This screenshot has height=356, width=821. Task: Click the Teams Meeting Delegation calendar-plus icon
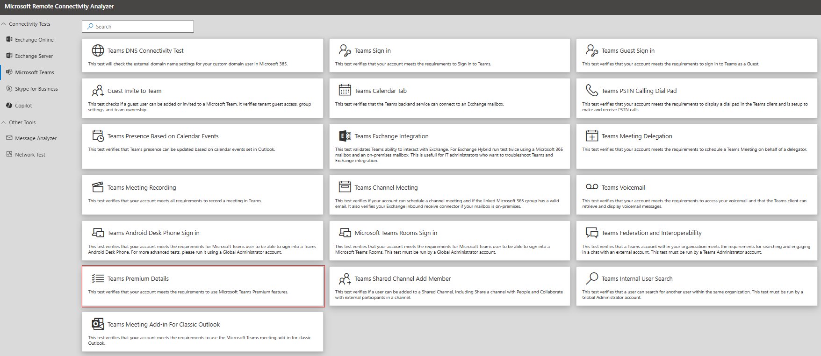(x=592, y=136)
